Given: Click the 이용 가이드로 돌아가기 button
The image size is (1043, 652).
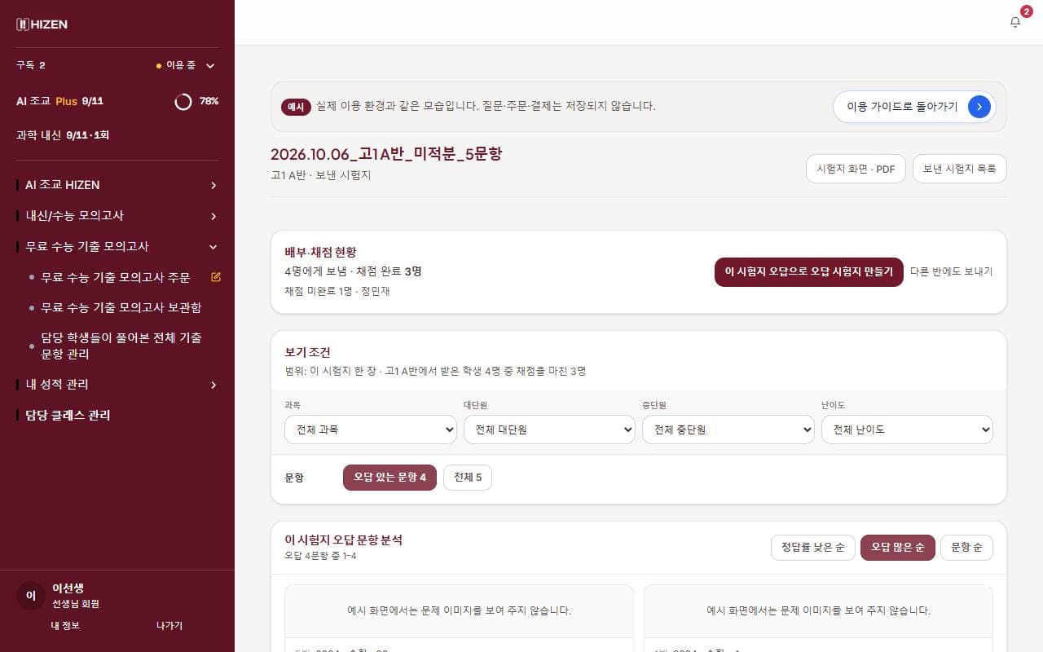Looking at the screenshot, I should (914, 107).
